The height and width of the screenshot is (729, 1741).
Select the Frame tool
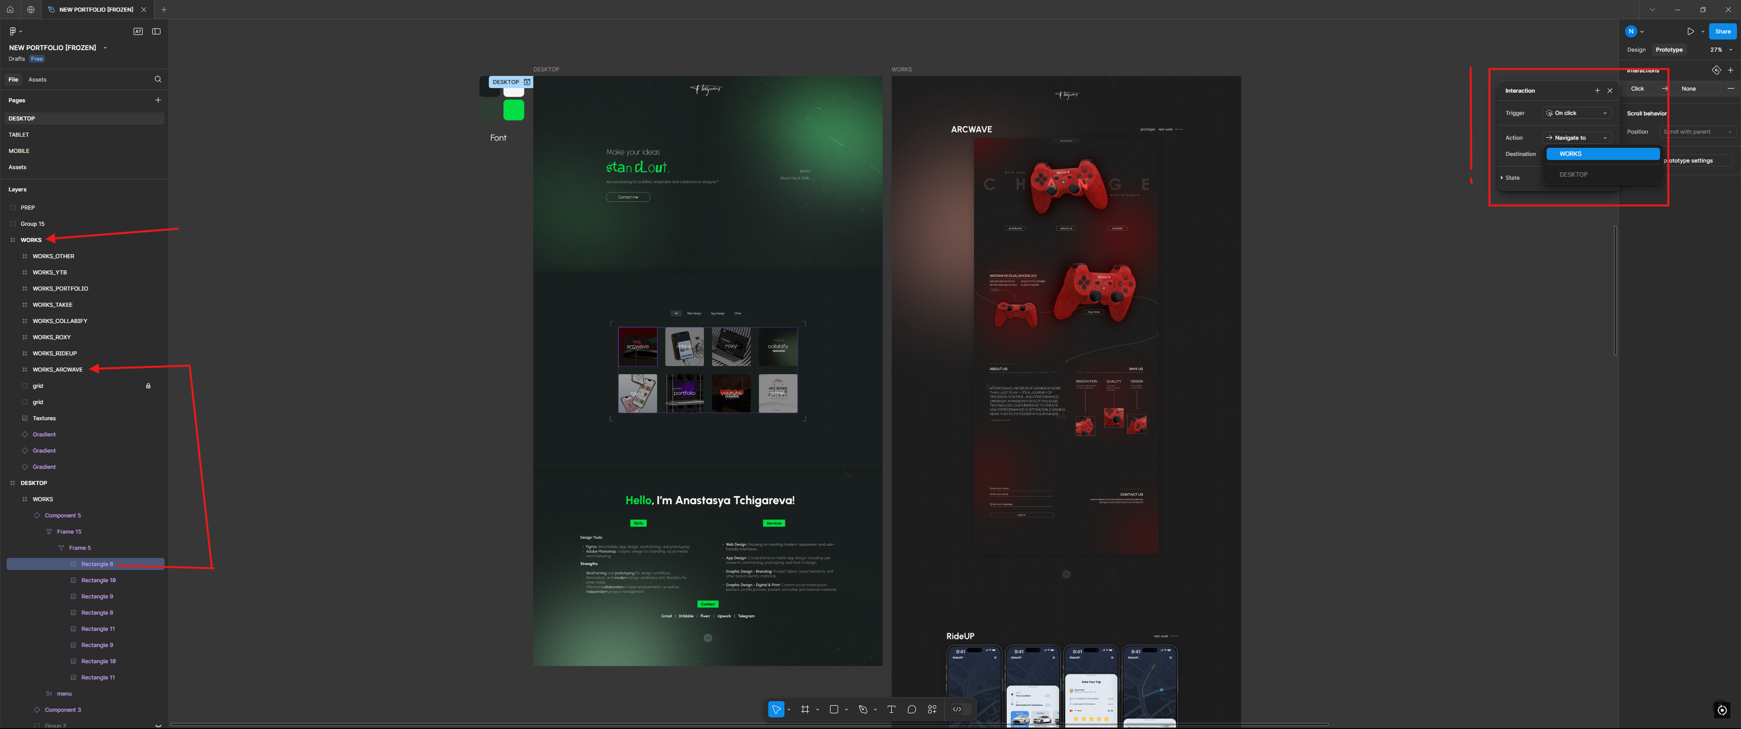(805, 709)
